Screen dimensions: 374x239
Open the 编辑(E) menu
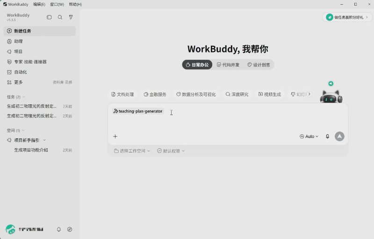(39, 4)
